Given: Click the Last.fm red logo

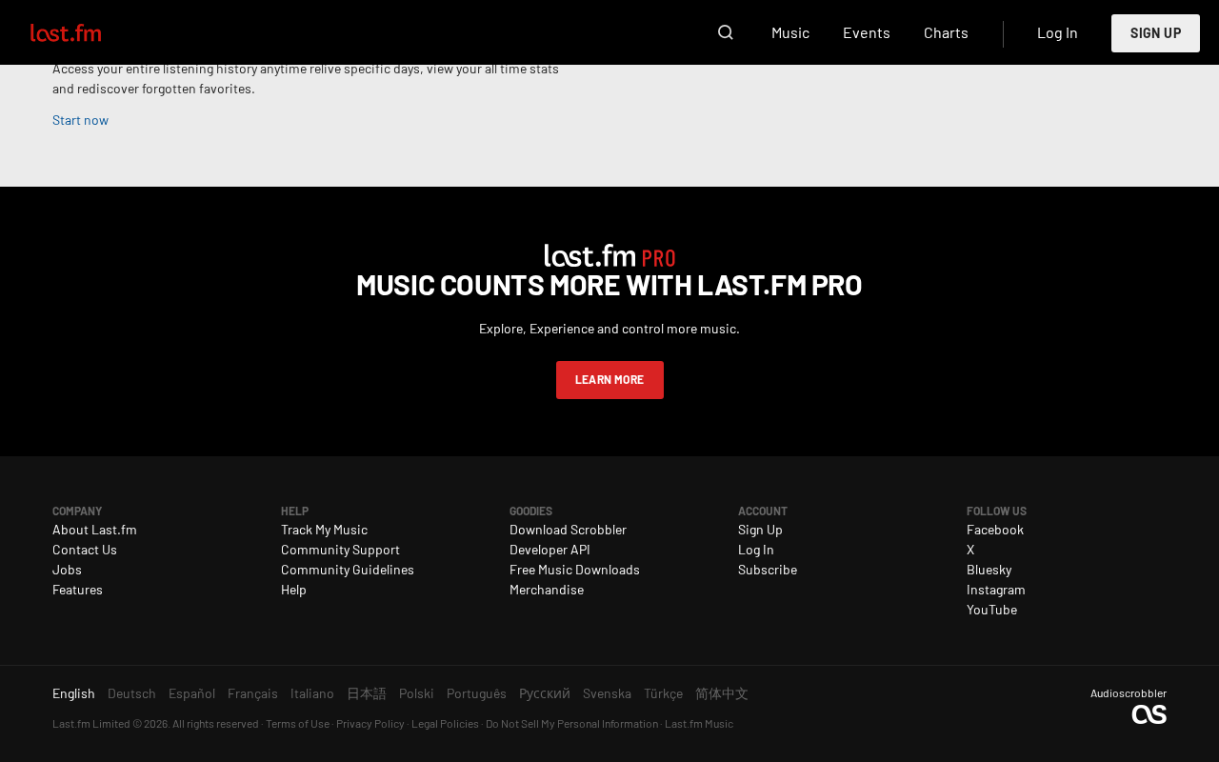Looking at the screenshot, I should coord(66,32).
